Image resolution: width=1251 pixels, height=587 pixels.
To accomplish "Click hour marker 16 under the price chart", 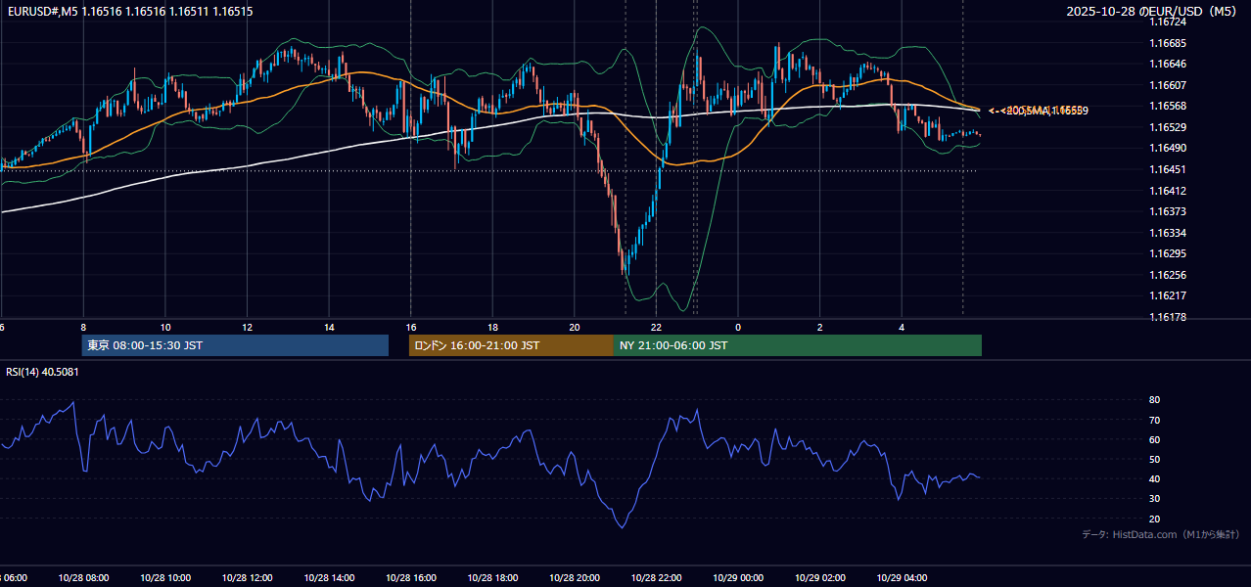I will (x=411, y=327).
